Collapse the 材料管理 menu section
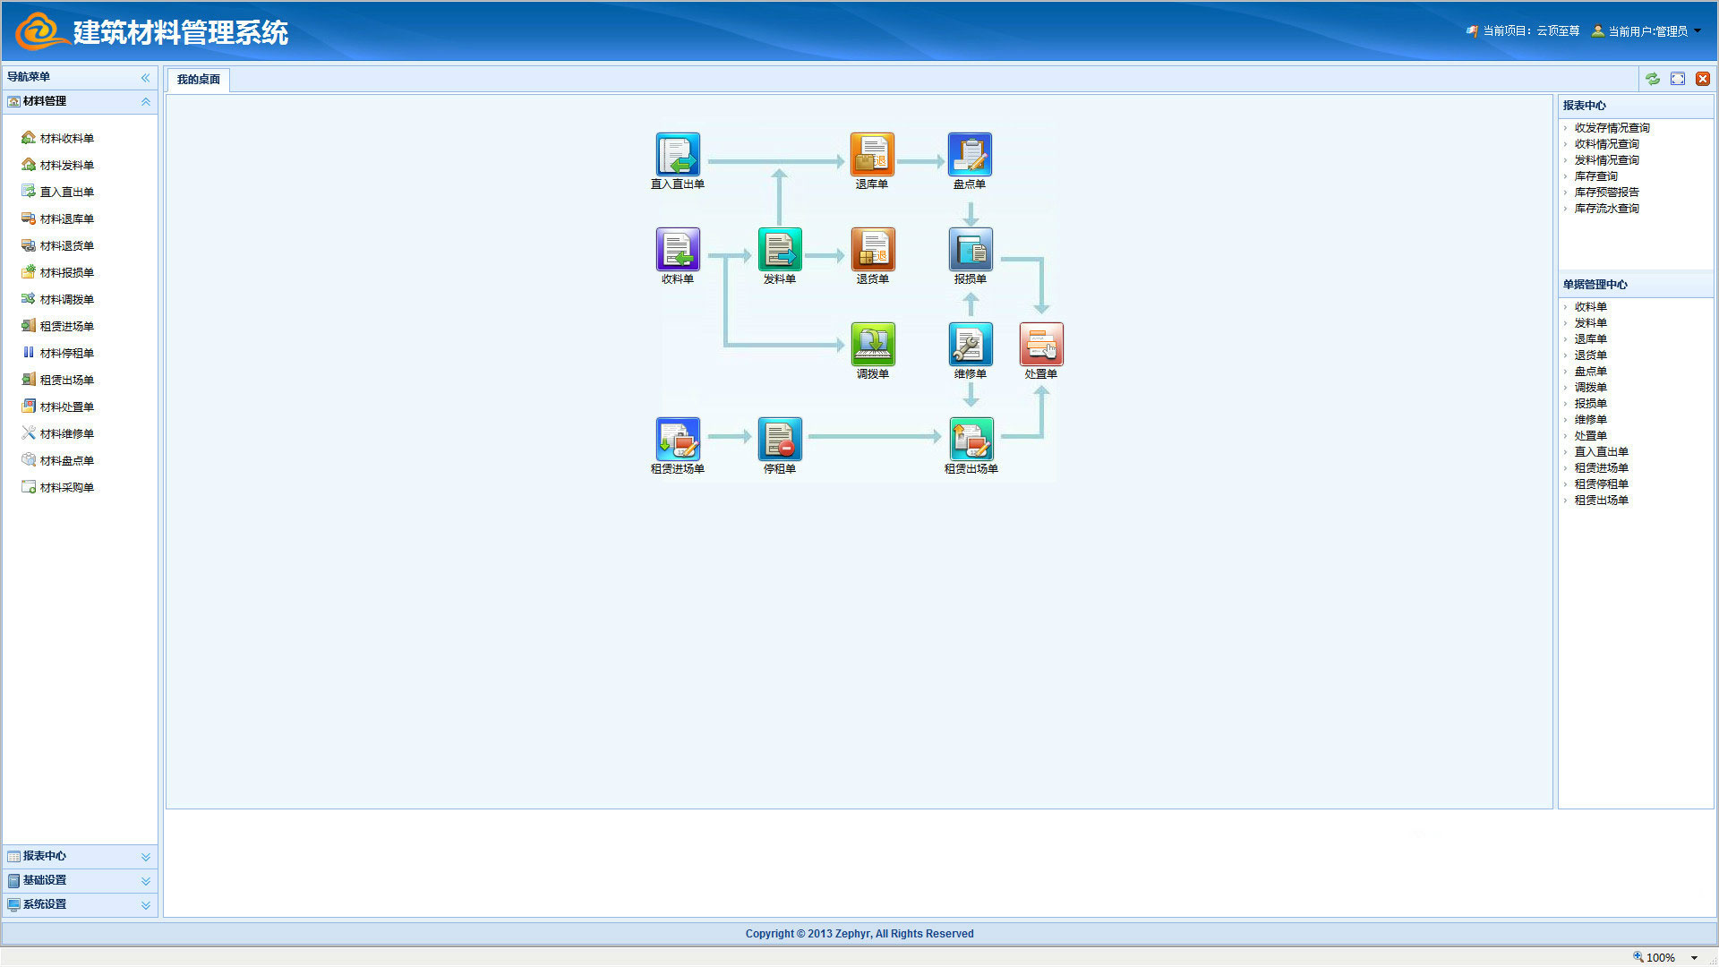1719x967 pixels. coord(145,102)
